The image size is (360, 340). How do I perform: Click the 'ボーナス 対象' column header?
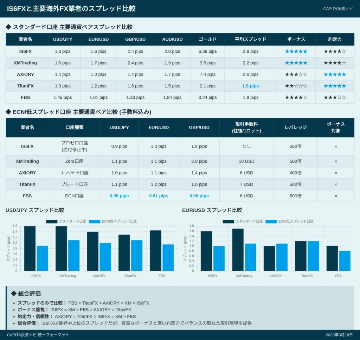(336, 127)
